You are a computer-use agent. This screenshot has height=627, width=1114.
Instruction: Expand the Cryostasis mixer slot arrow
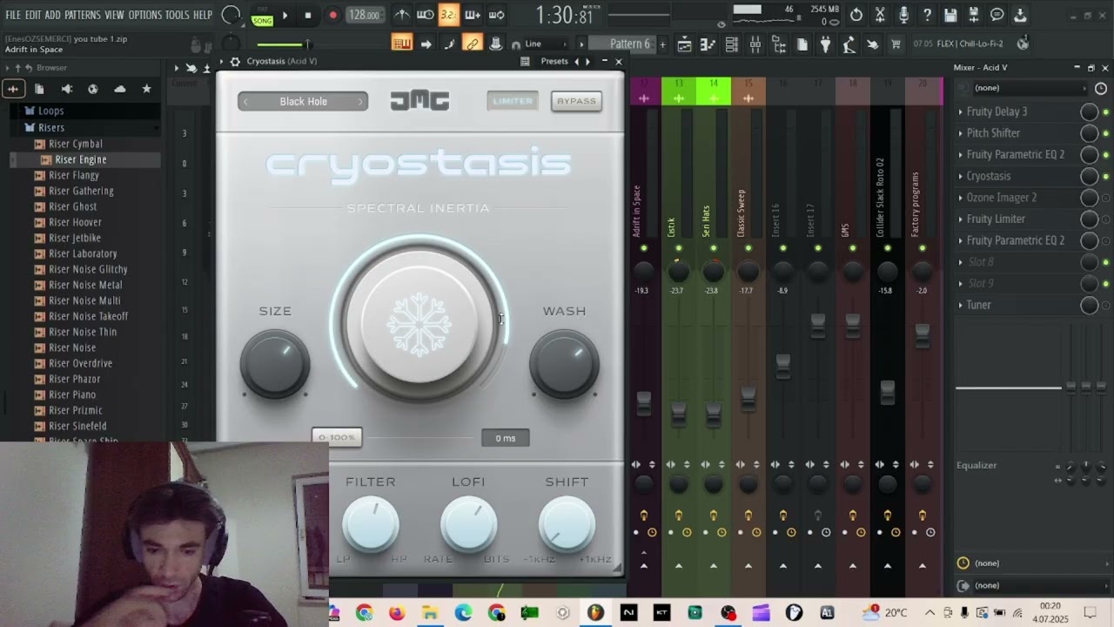point(960,176)
